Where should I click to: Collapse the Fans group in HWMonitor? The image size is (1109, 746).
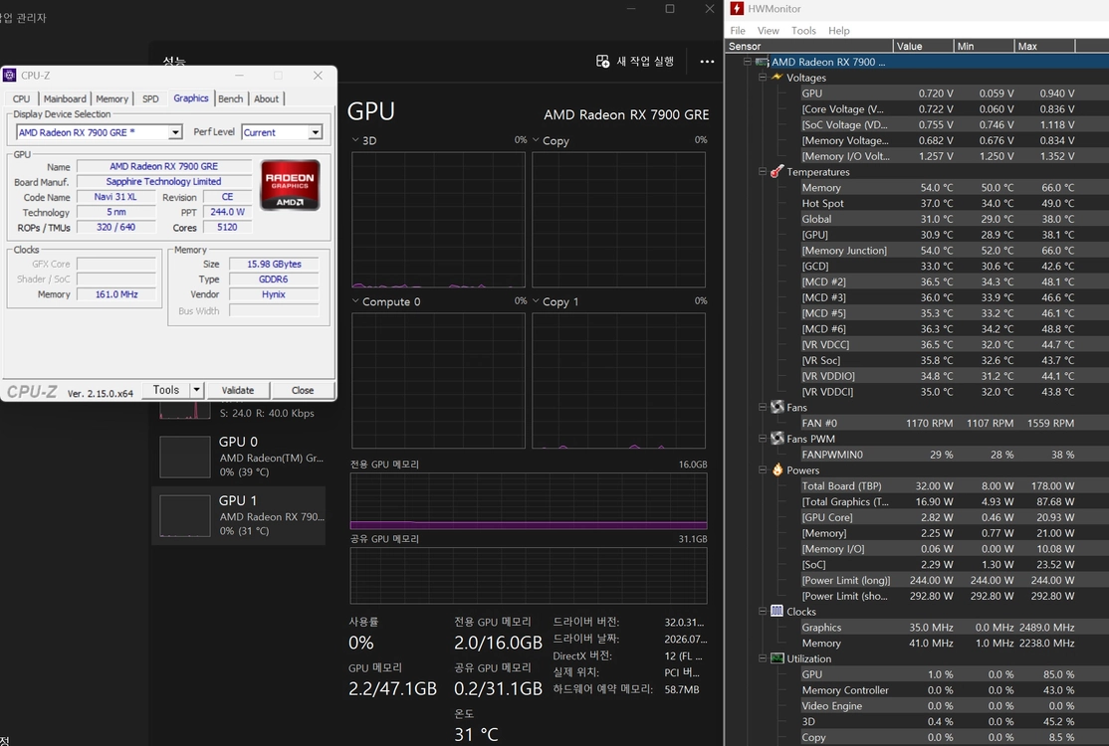[x=763, y=407]
